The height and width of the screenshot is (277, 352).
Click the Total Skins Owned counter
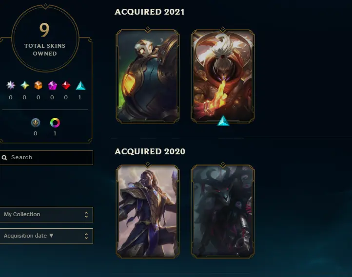click(x=45, y=38)
